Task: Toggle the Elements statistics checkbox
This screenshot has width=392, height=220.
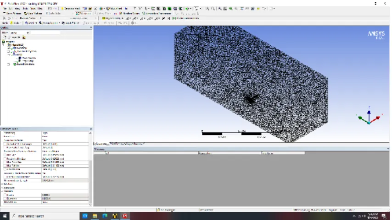Action: click(x=5, y=199)
